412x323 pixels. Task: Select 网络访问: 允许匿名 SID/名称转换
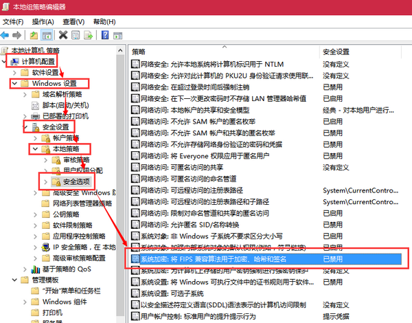pyautogui.click(x=190, y=225)
